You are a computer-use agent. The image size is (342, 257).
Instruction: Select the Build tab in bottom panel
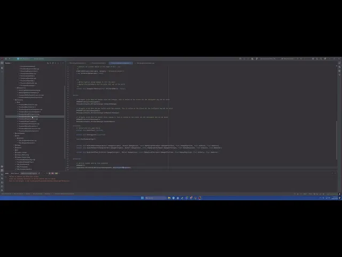pos(7,173)
